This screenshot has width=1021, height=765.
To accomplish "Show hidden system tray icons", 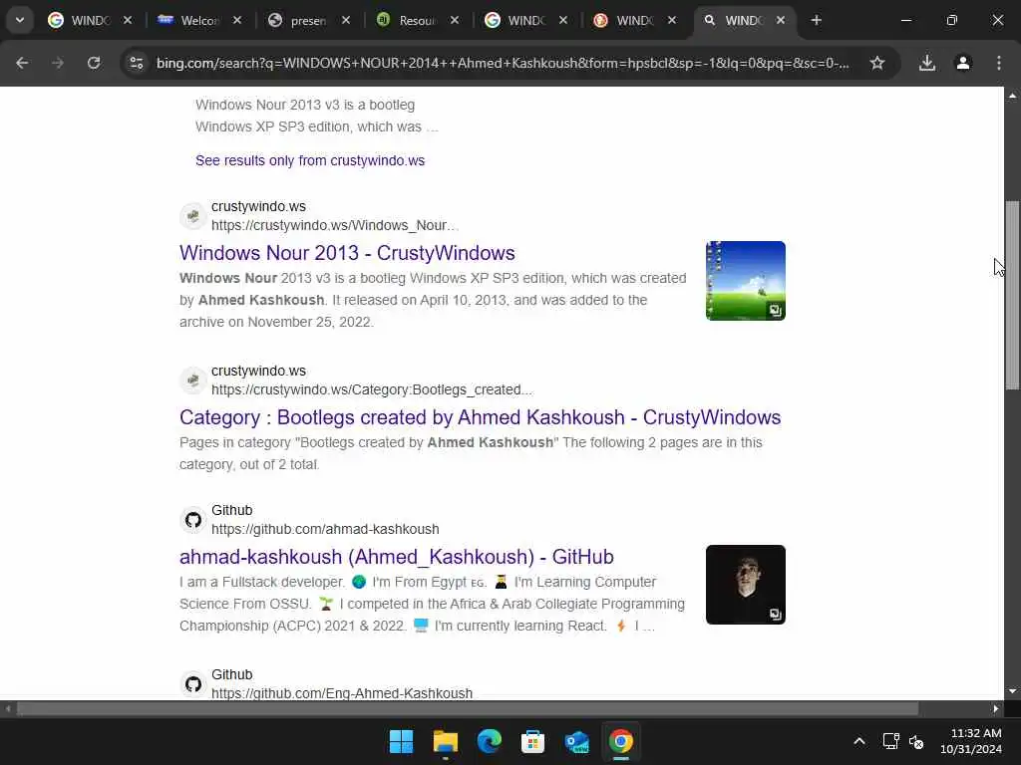I will [x=859, y=741].
